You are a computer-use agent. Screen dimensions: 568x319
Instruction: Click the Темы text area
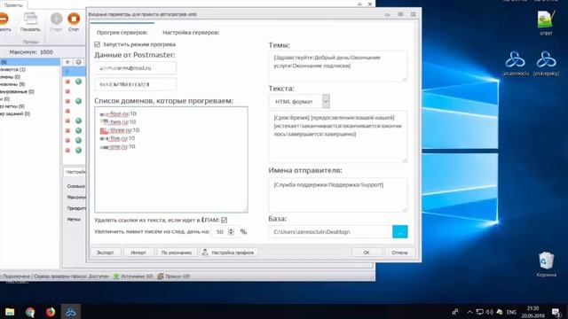(338, 66)
